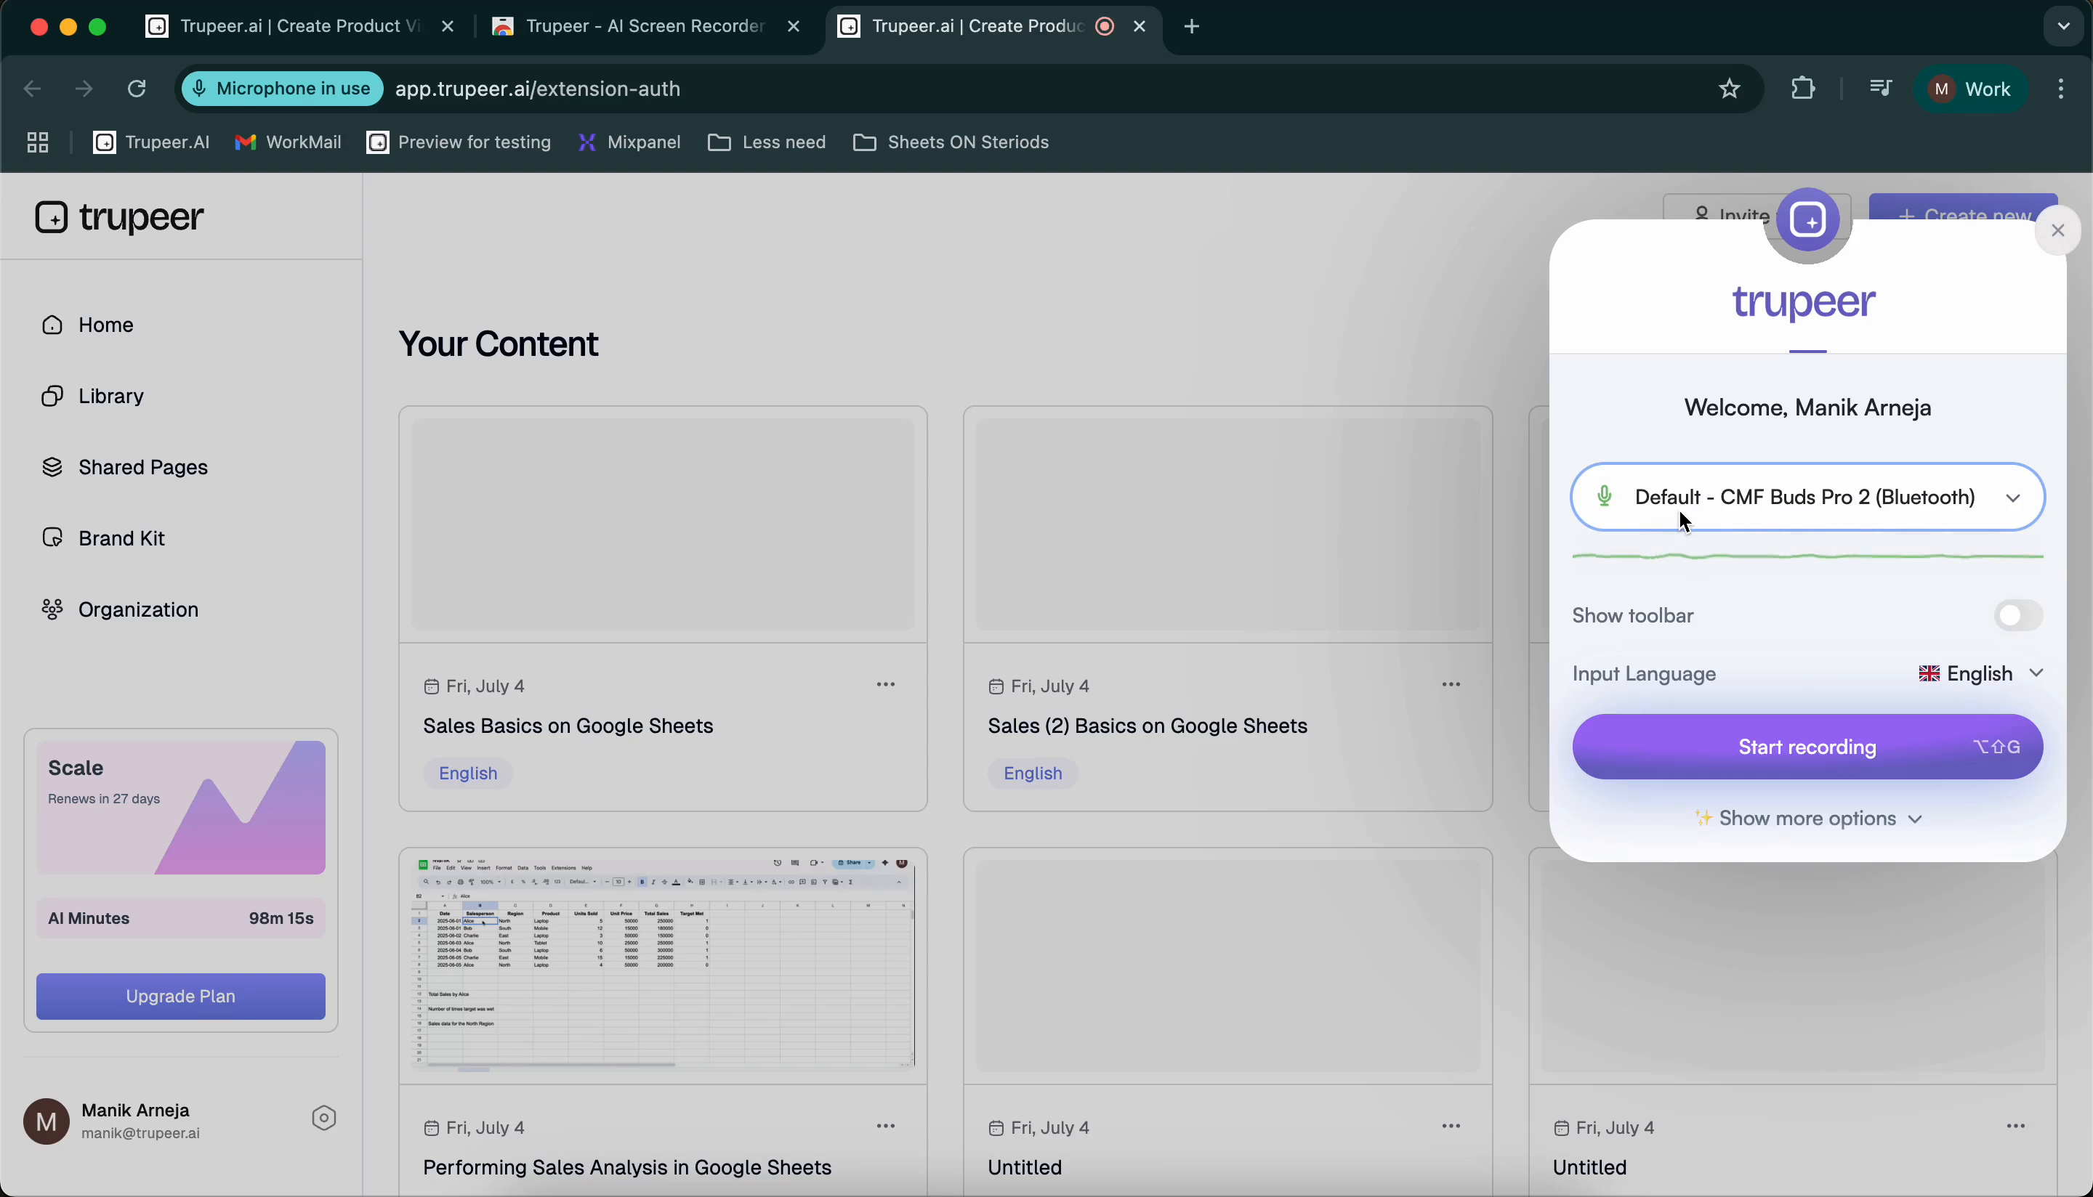This screenshot has width=2093, height=1197.
Task: Open the options menu on Sales Basics card
Action: (887, 683)
